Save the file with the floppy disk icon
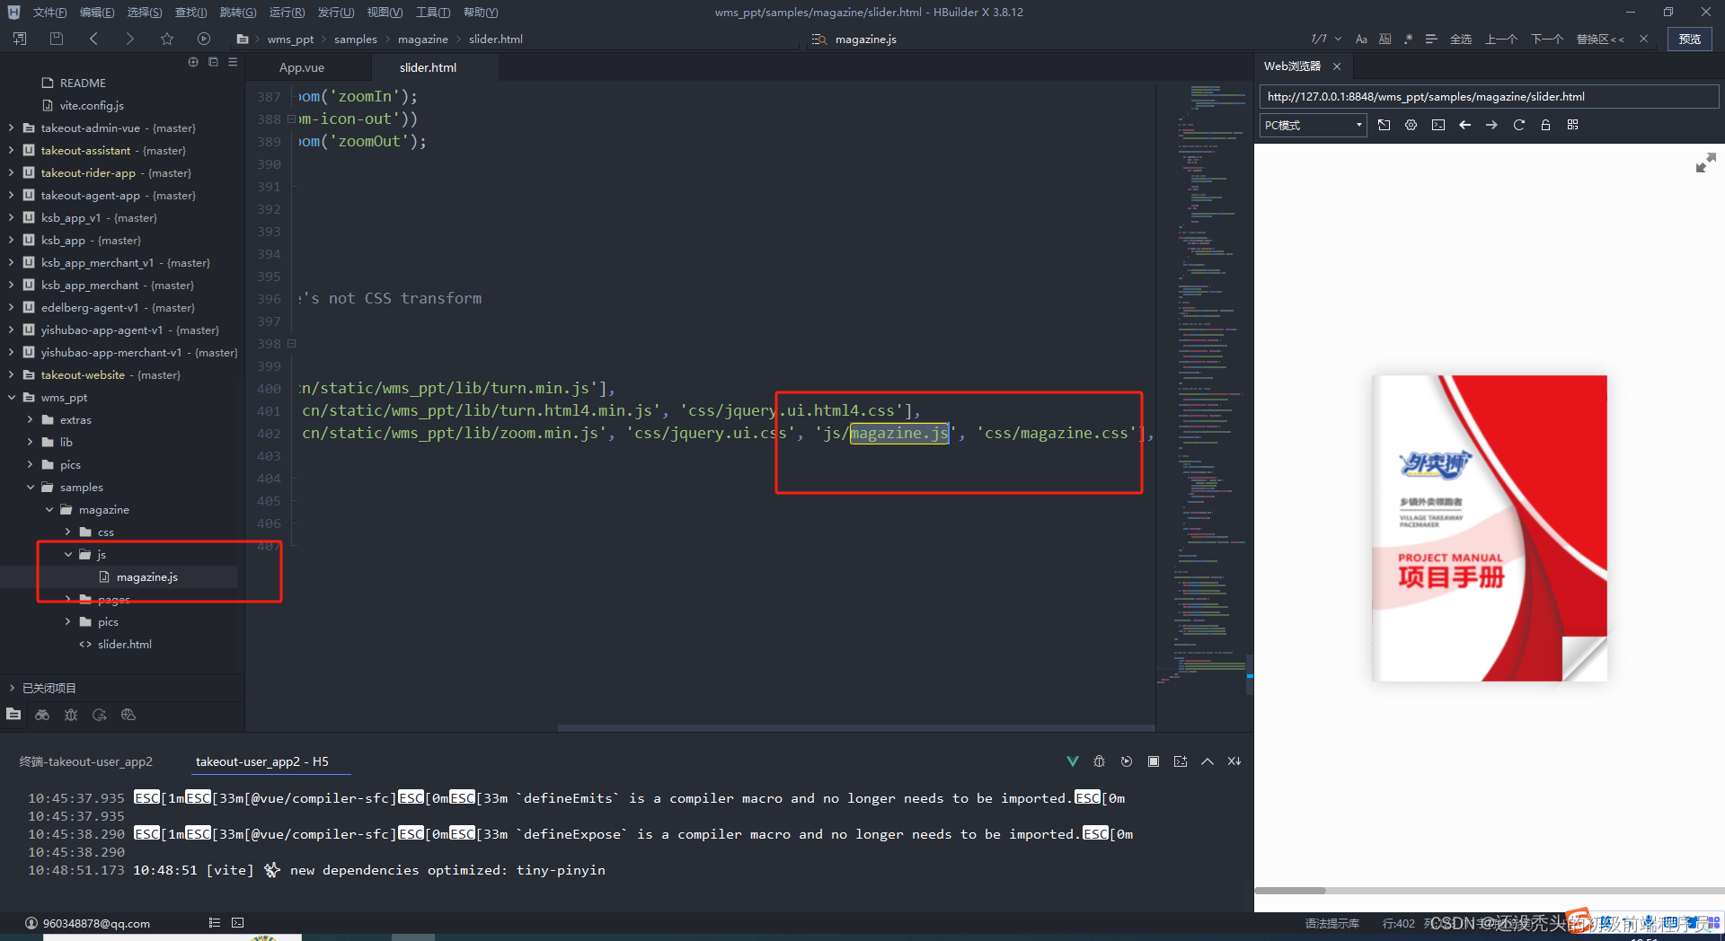1725x941 pixels. coord(57,39)
